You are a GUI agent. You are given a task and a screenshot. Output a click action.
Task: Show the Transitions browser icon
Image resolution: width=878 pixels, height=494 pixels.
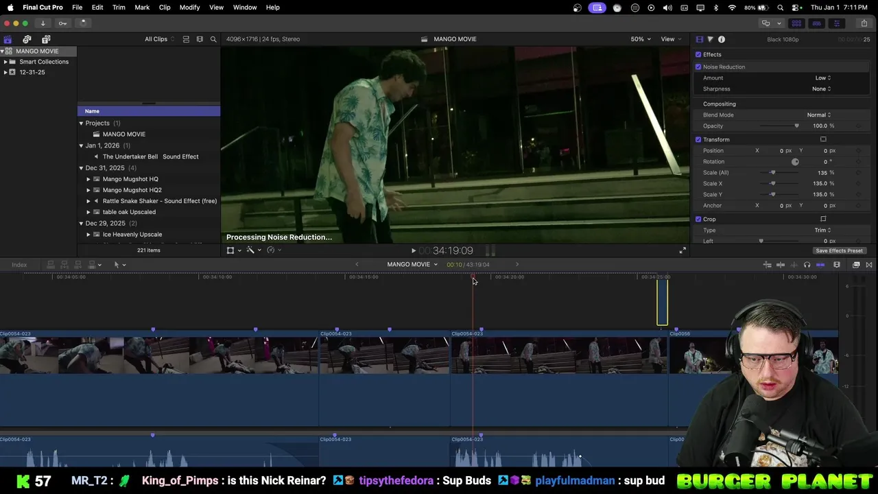pyautogui.click(x=869, y=265)
